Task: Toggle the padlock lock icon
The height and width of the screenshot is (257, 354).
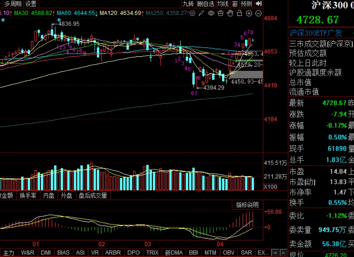Action: pyautogui.click(x=239, y=13)
